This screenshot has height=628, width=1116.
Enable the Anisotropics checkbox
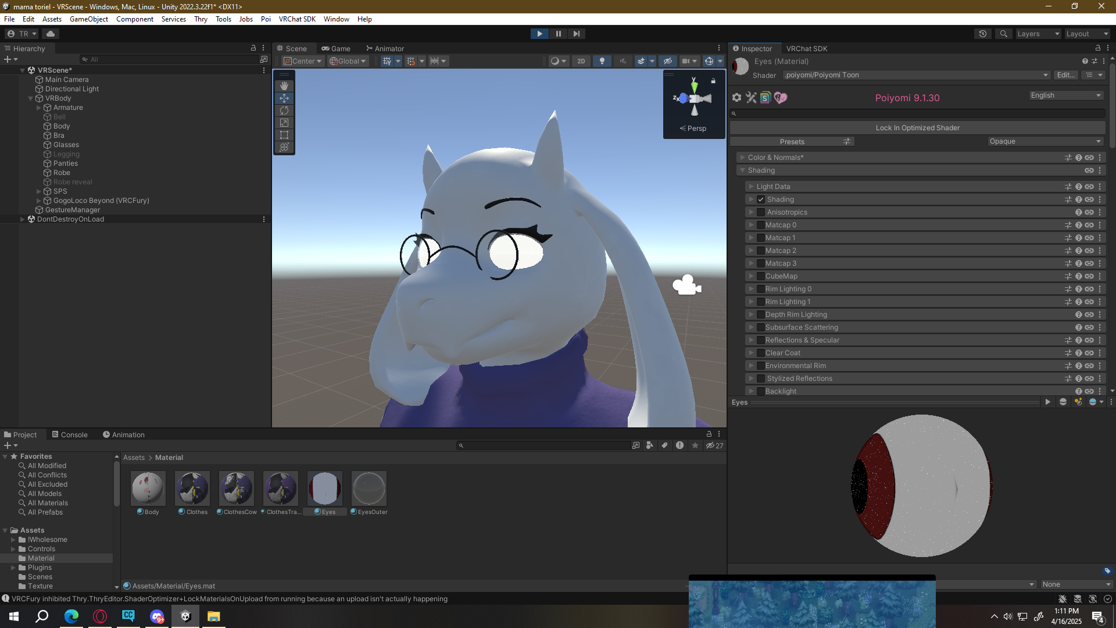pyautogui.click(x=761, y=212)
